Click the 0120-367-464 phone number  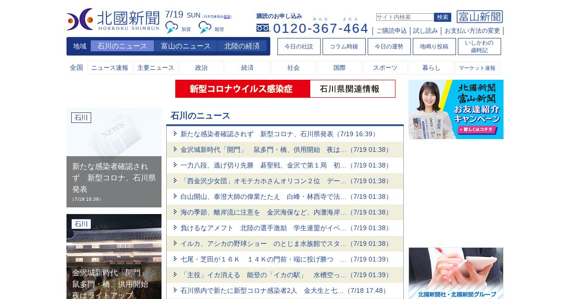[321, 28]
